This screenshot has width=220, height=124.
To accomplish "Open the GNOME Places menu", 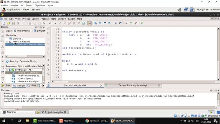I will click(26, 10).
